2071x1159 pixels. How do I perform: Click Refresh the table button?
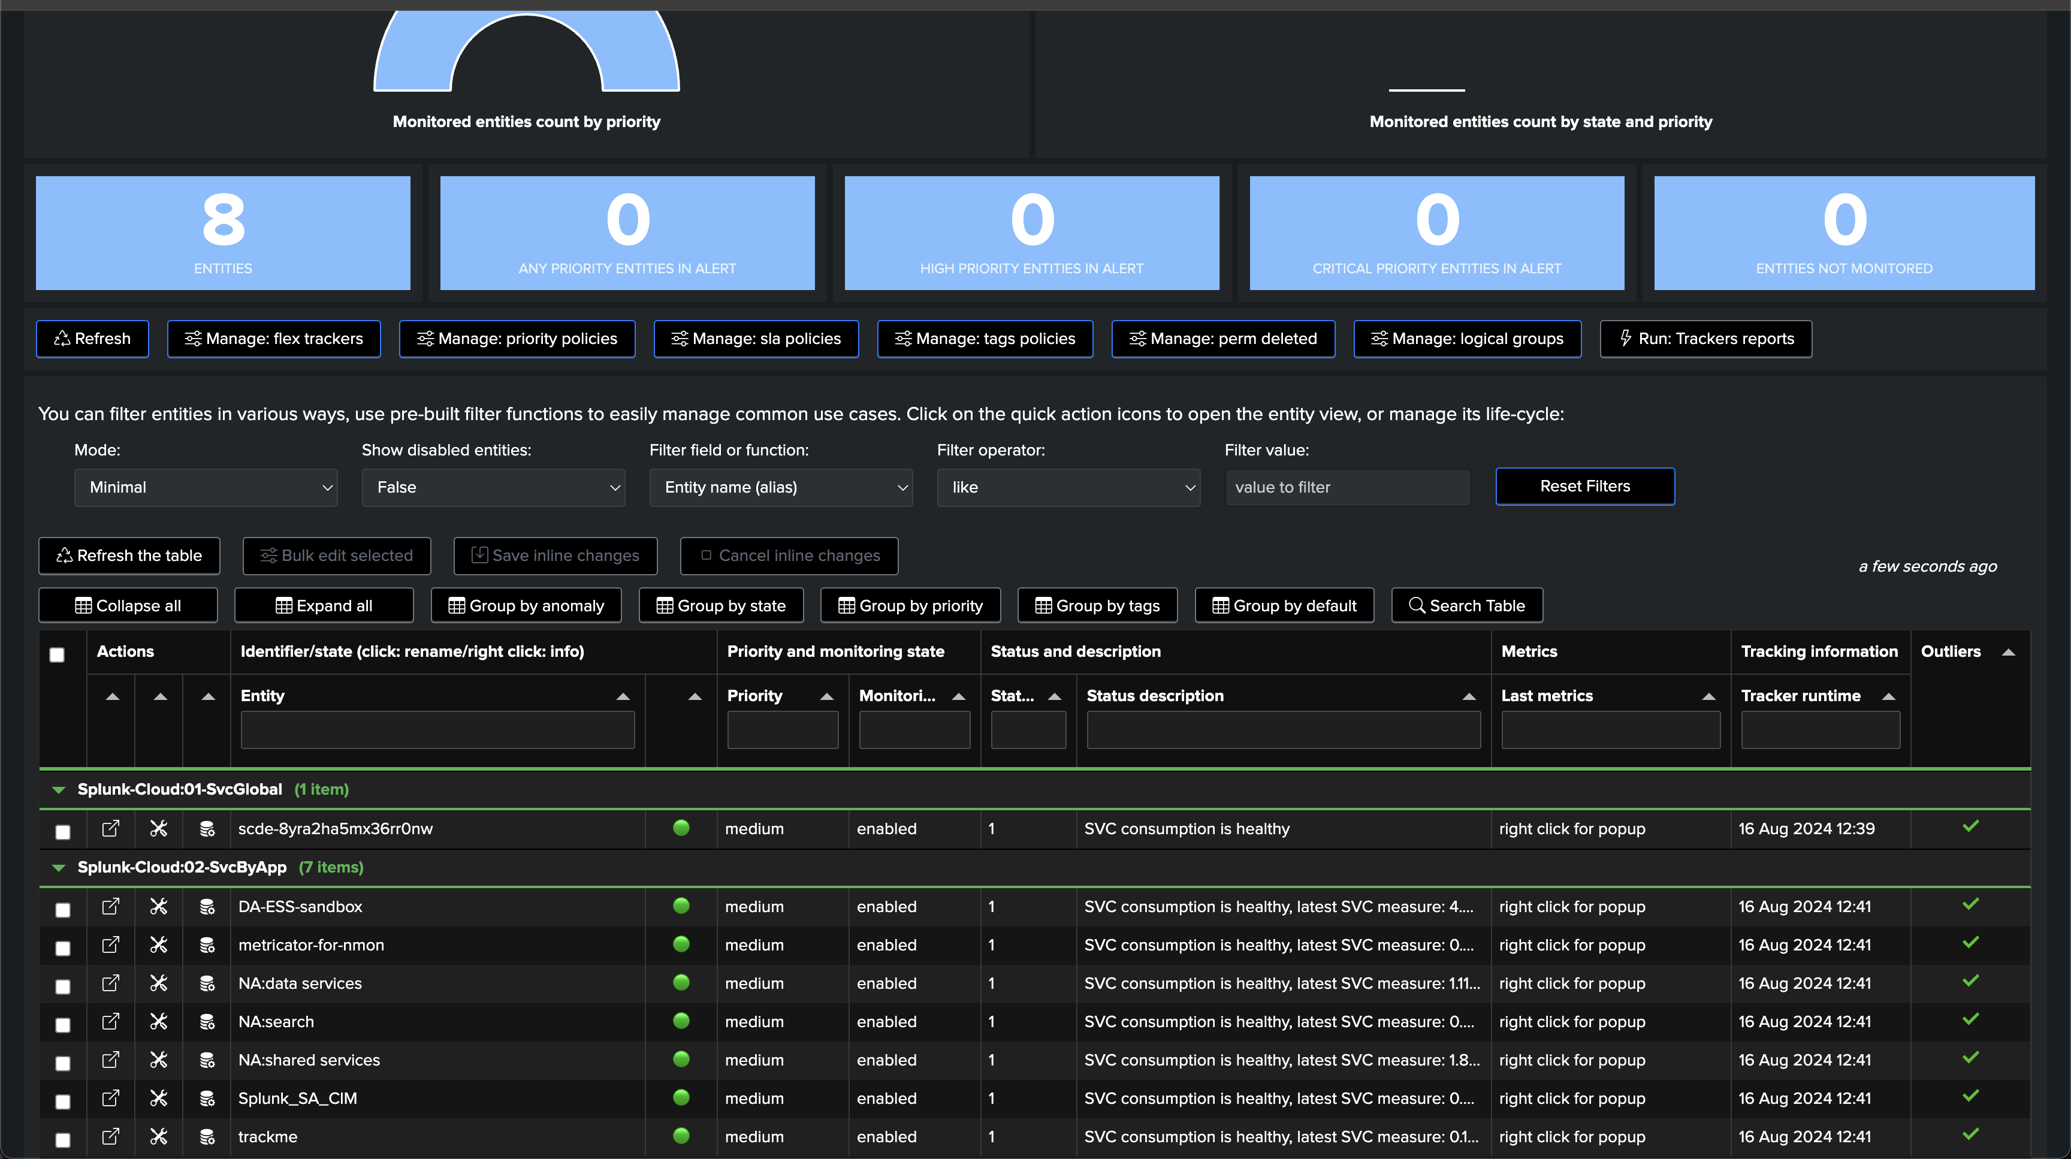[129, 556]
